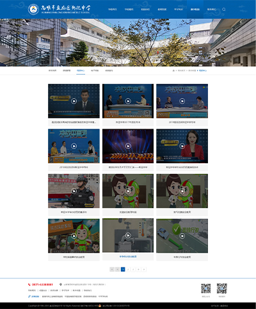
Task: Go to page 3 in pagination
Action: pyautogui.click(x=133, y=269)
